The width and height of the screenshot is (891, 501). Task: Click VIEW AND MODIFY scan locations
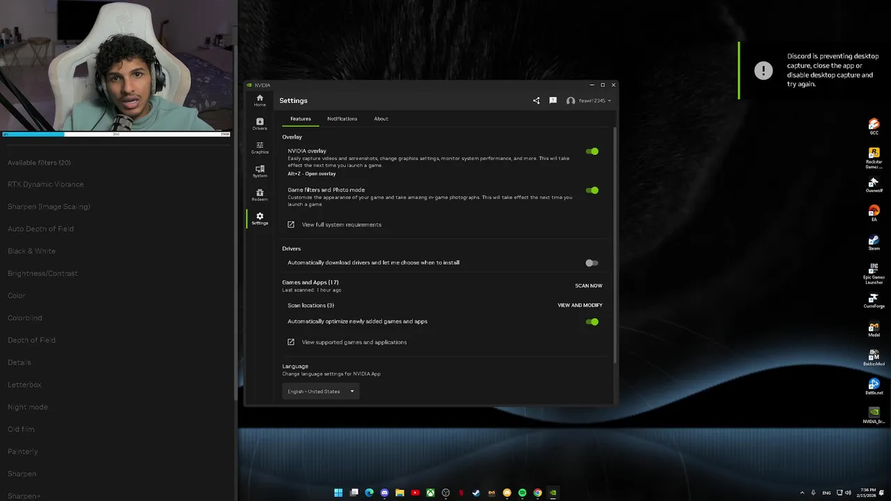point(580,305)
